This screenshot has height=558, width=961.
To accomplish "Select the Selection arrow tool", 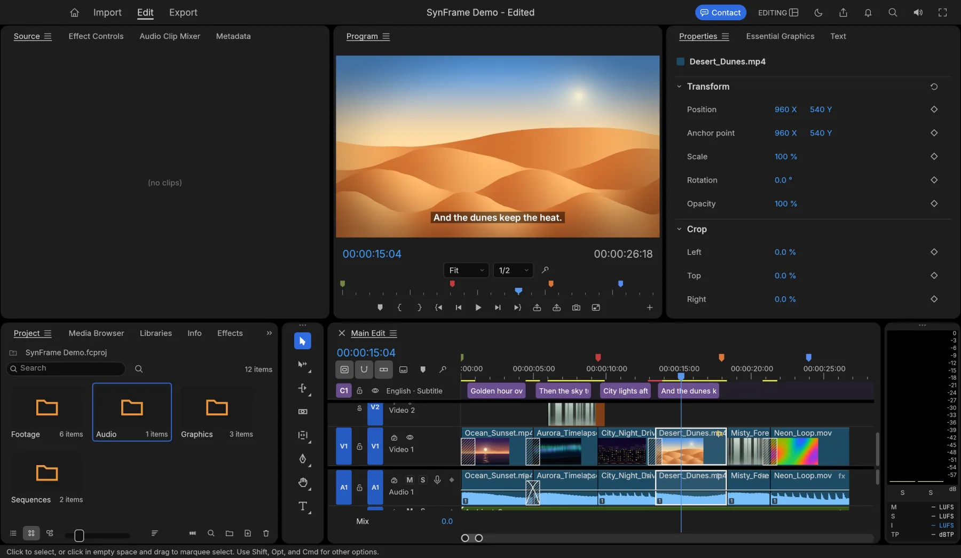I will point(303,341).
